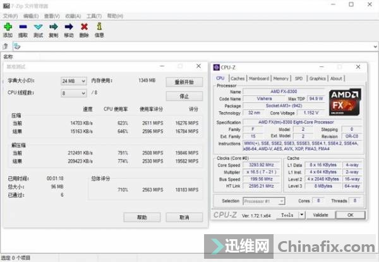Viewport: 379px width, 262px height.
Task: Click the computer icon in the address field
Action: pos(17,46)
